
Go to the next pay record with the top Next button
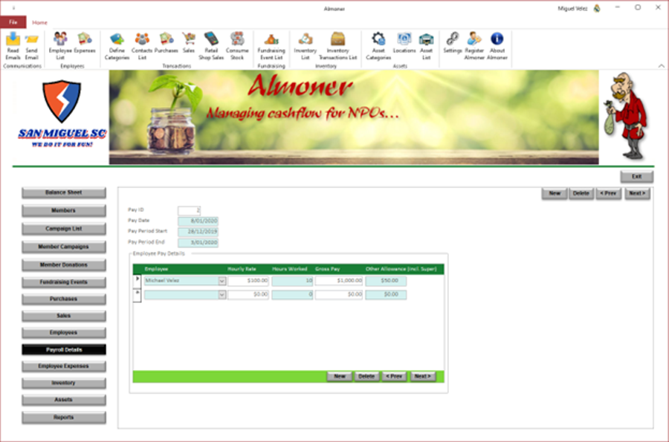(637, 193)
